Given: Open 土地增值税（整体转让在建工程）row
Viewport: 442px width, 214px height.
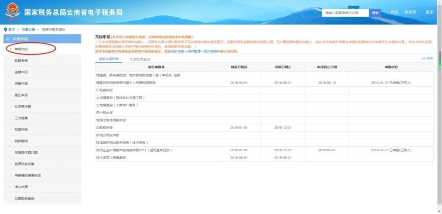Looking at the screenshot, I should 264,98.
